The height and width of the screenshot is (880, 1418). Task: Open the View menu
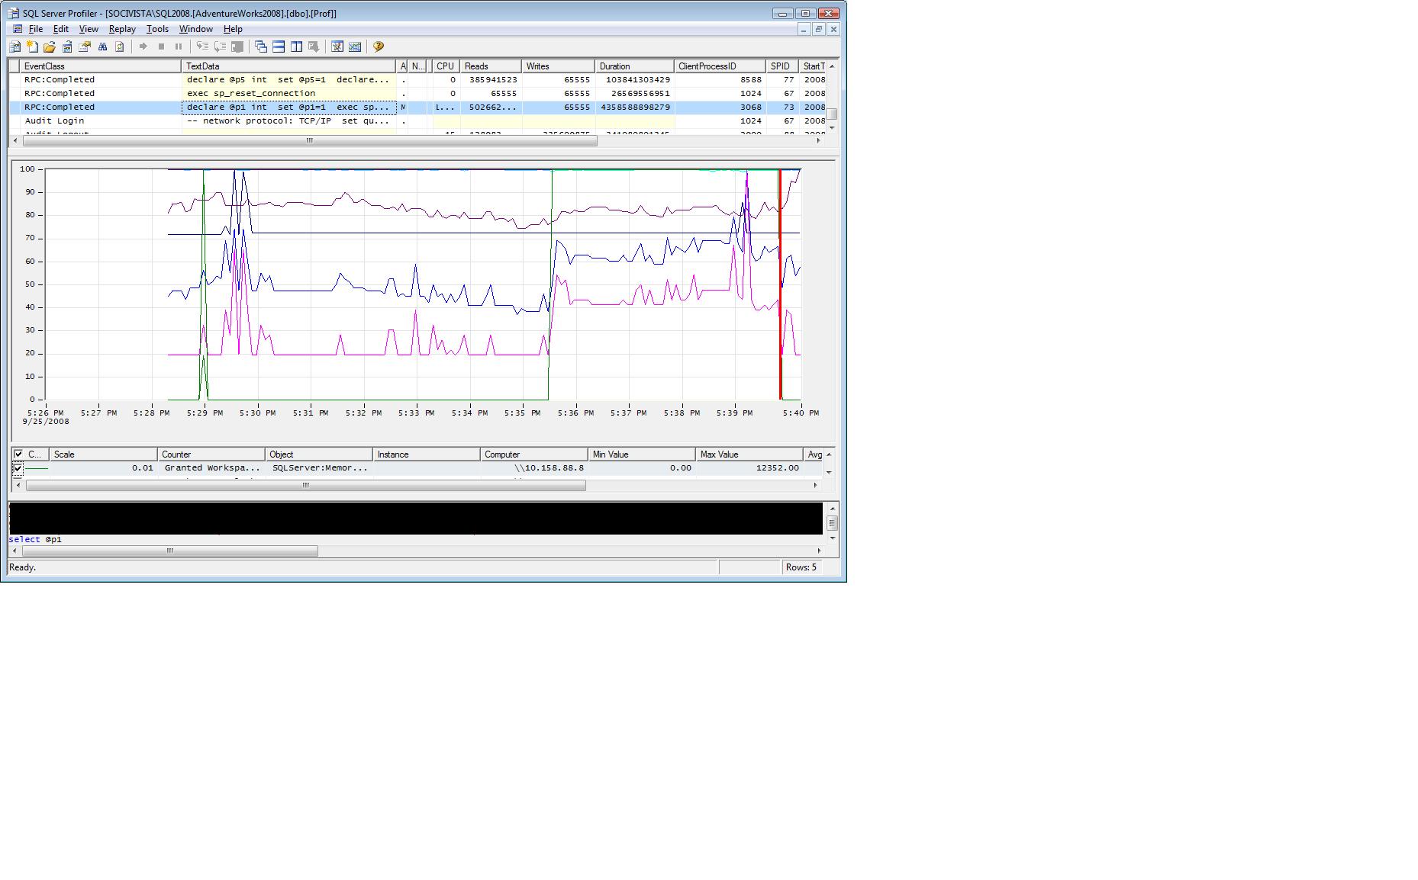click(x=89, y=29)
